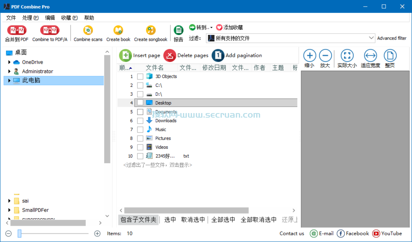Click Advanced filter link
This screenshot has height=242, width=412.
pos(392,38)
